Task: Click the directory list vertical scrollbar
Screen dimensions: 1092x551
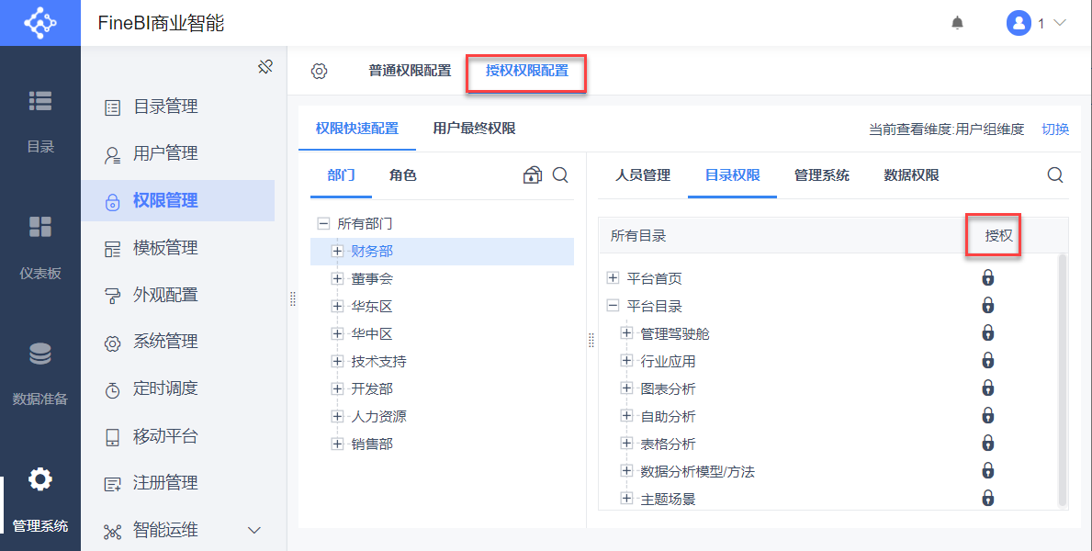Action: 1063,378
